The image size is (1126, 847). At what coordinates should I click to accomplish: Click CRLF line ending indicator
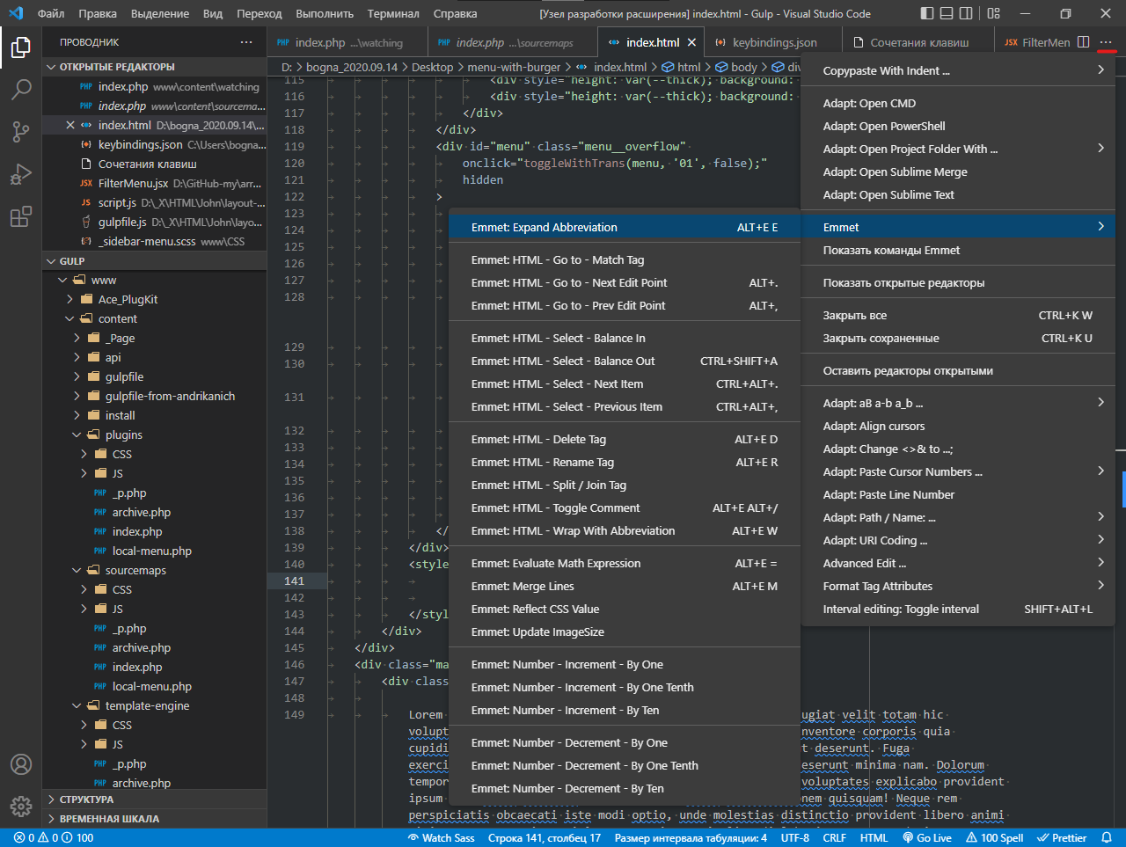[x=834, y=838]
